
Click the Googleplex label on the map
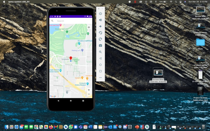click(65, 59)
